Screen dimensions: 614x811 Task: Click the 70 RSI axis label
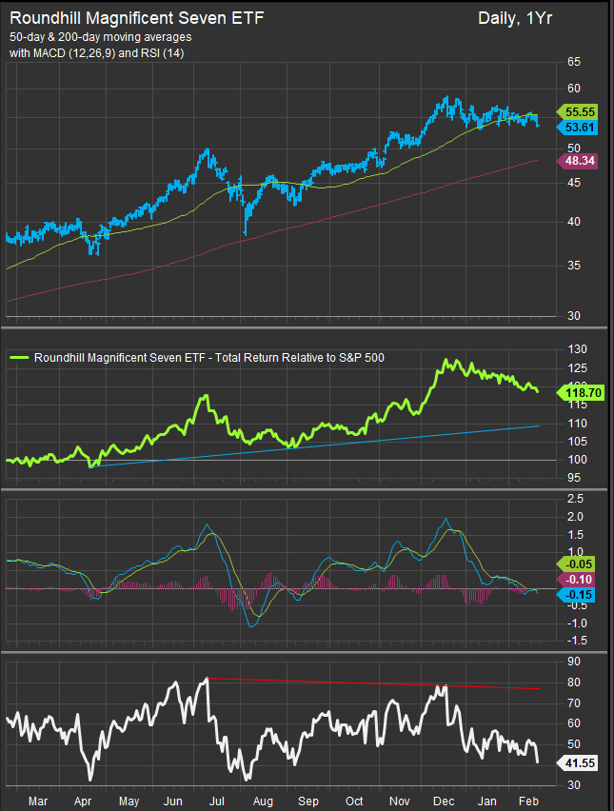574,703
